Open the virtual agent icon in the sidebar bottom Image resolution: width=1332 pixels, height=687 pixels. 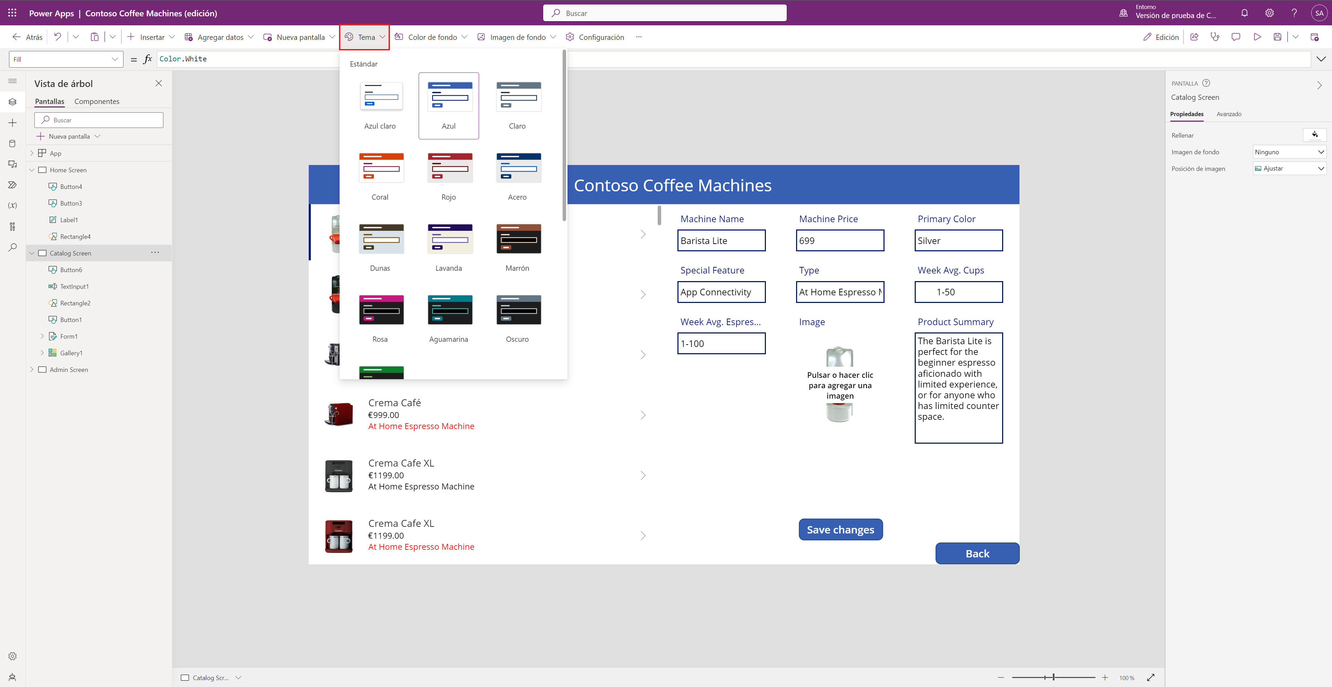click(12, 677)
